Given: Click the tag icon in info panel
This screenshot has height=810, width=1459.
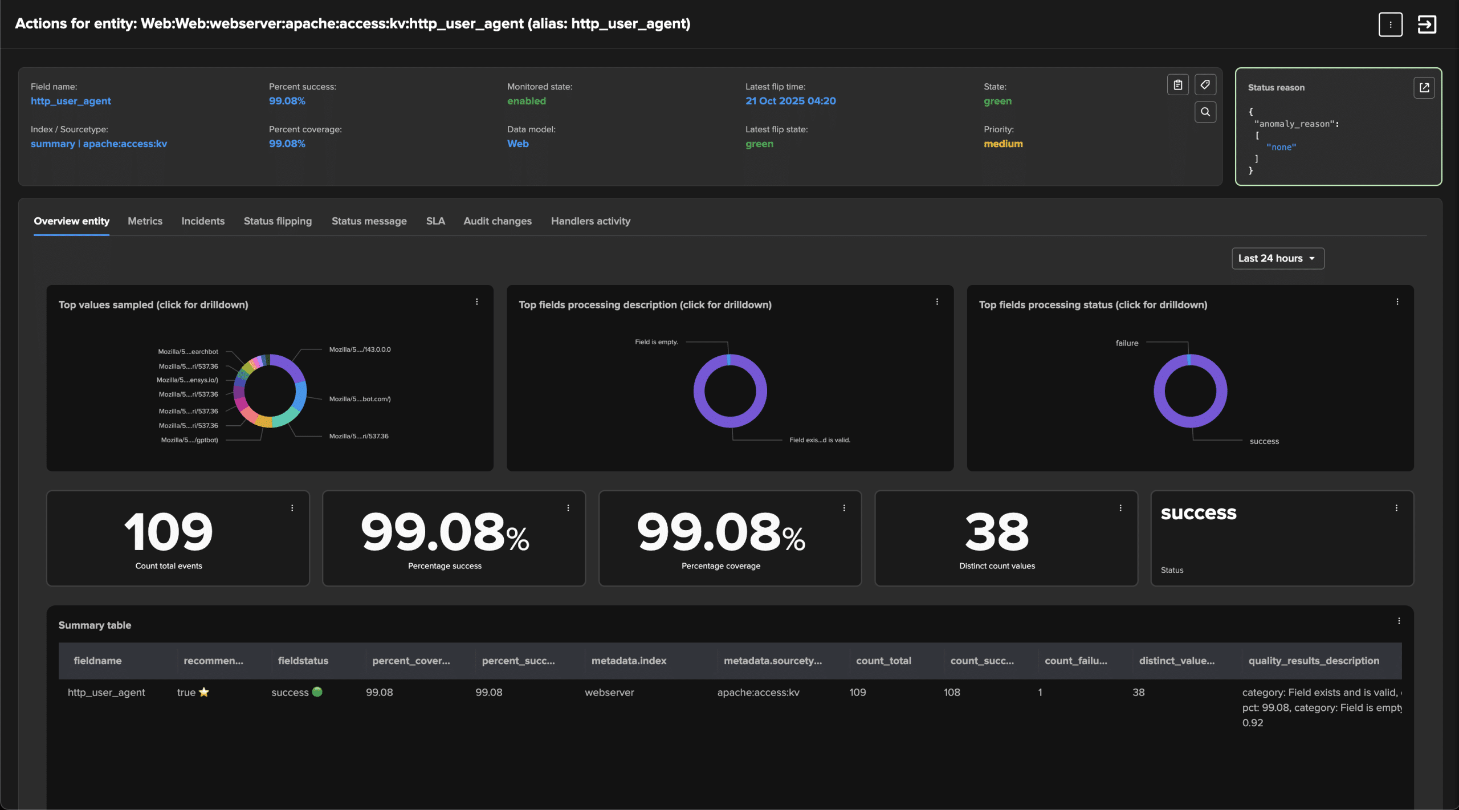Looking at the screenshot, I should (x=1205, y=85).
